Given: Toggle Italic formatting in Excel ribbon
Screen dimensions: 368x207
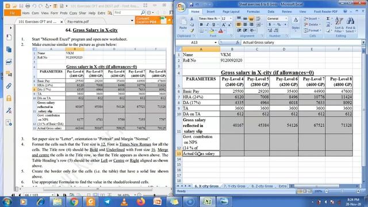Looking at the screenshot, I should 207,25.
